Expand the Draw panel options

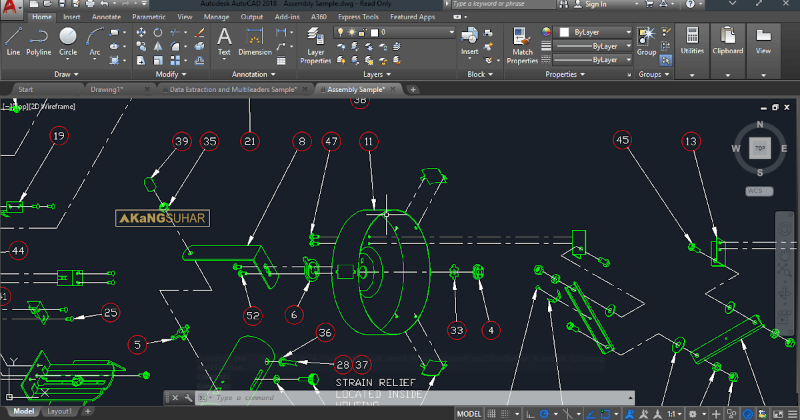coord(67,75)
